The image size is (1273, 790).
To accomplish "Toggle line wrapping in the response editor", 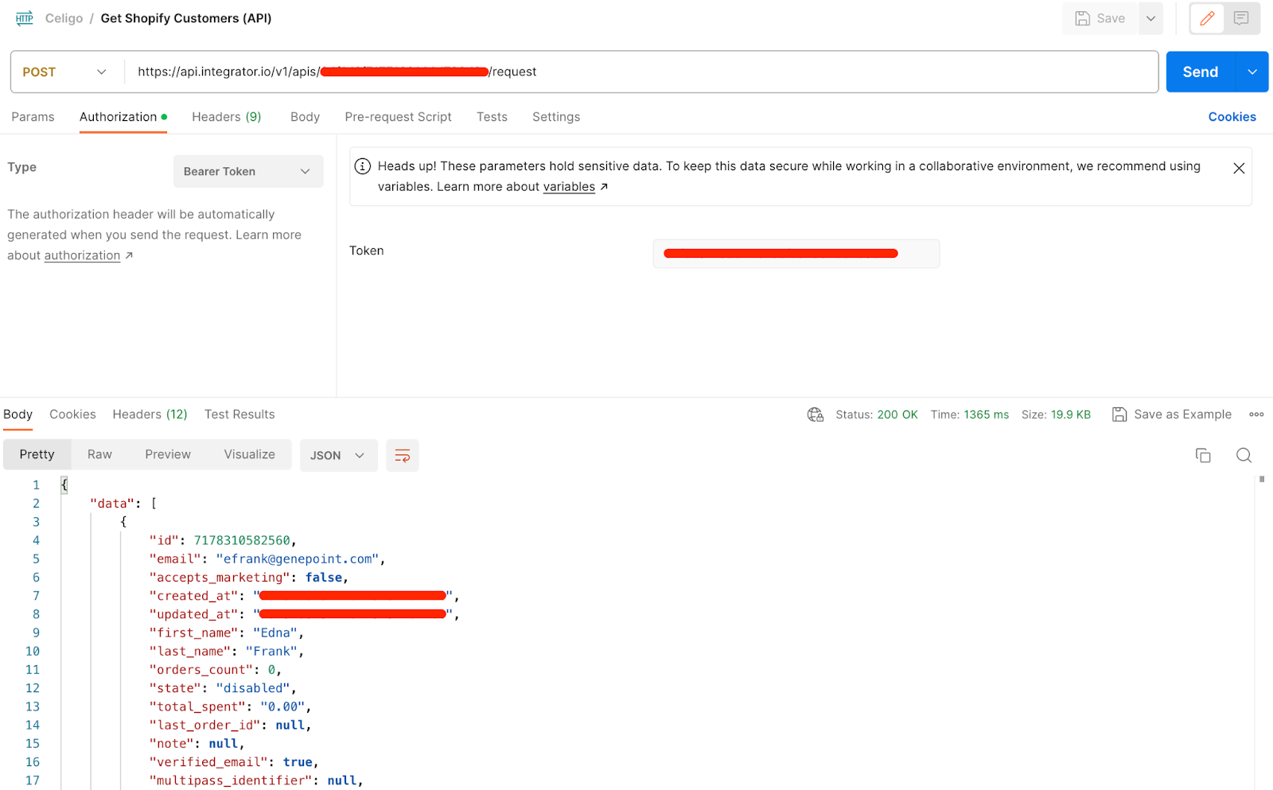I will [403, 455].
